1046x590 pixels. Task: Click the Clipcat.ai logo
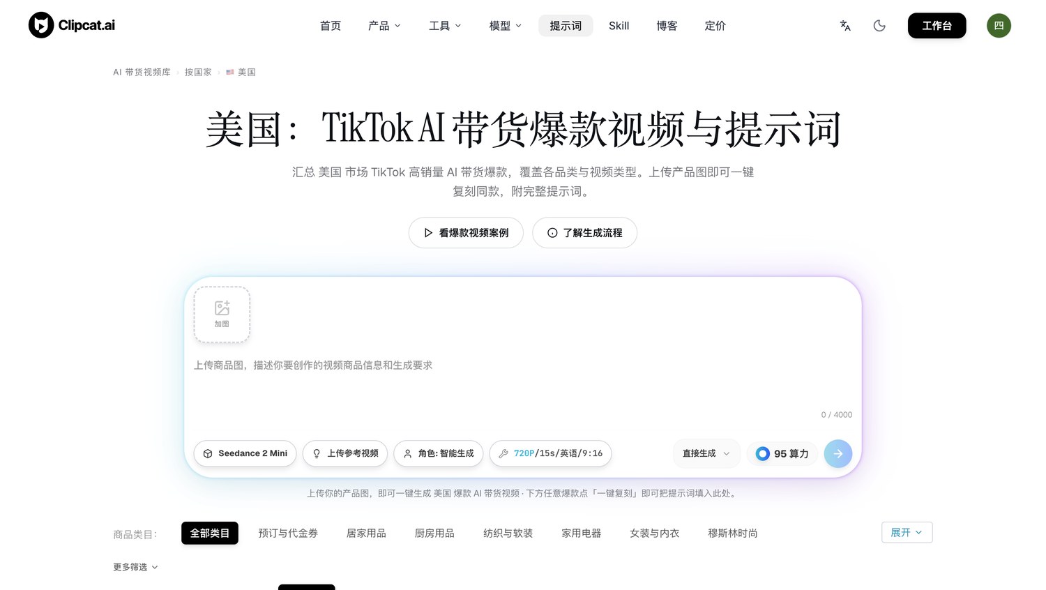click(x=72, y=25)
